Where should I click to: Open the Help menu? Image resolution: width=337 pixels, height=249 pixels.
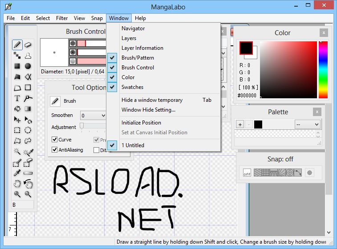pyautogui.click(x=140, y=18)
